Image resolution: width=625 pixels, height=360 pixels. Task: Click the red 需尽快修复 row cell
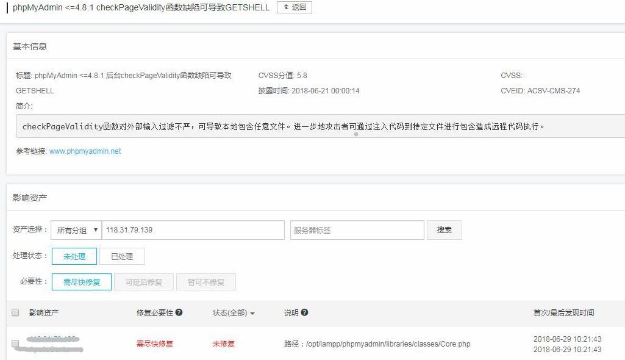click(x=155, y=344)
